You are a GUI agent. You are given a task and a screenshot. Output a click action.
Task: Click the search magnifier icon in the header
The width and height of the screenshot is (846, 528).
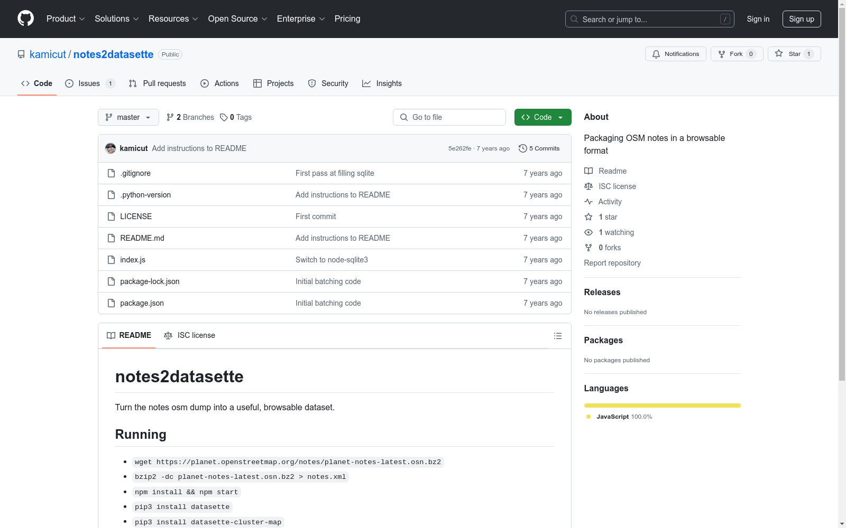click(574, 19)
